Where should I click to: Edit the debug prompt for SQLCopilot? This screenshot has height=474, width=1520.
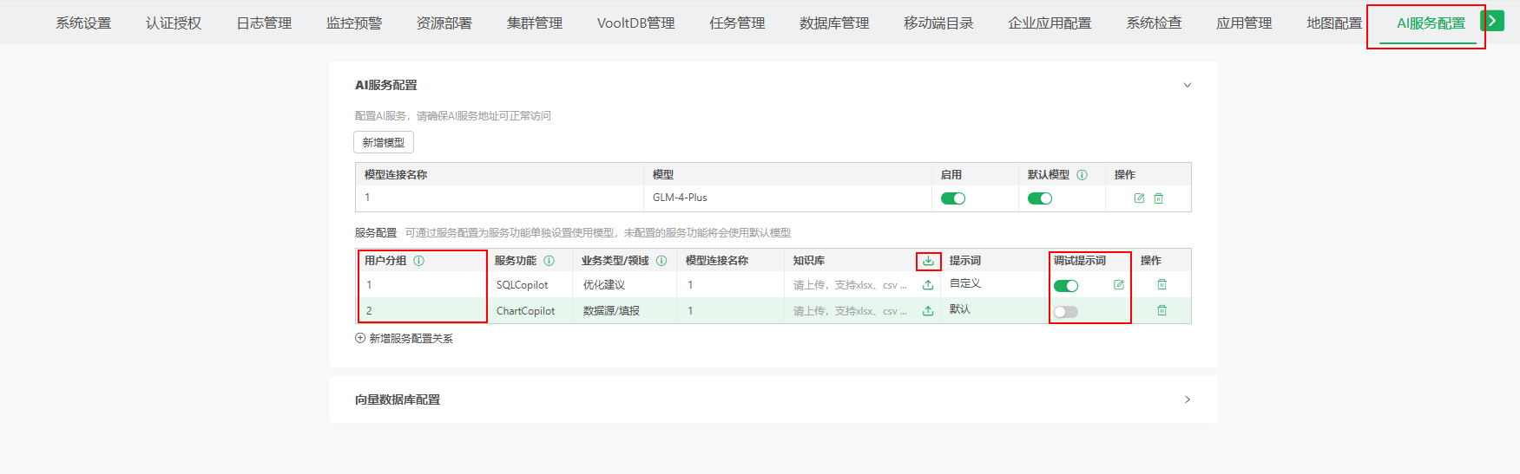click(x=1119, y=285)
